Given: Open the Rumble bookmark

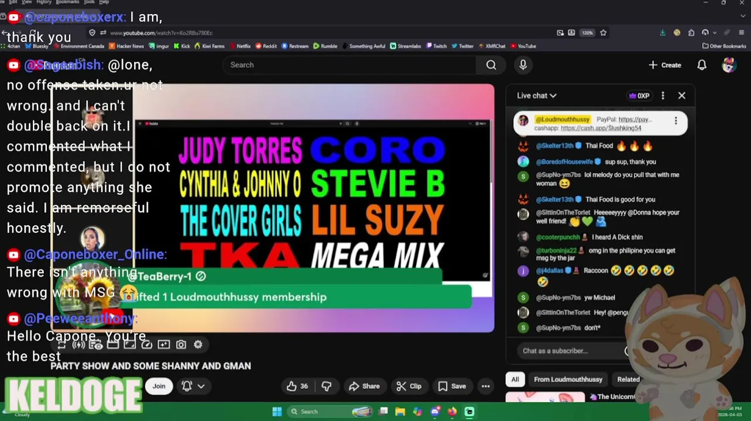Looking at the screenshot, I should 325,46.
